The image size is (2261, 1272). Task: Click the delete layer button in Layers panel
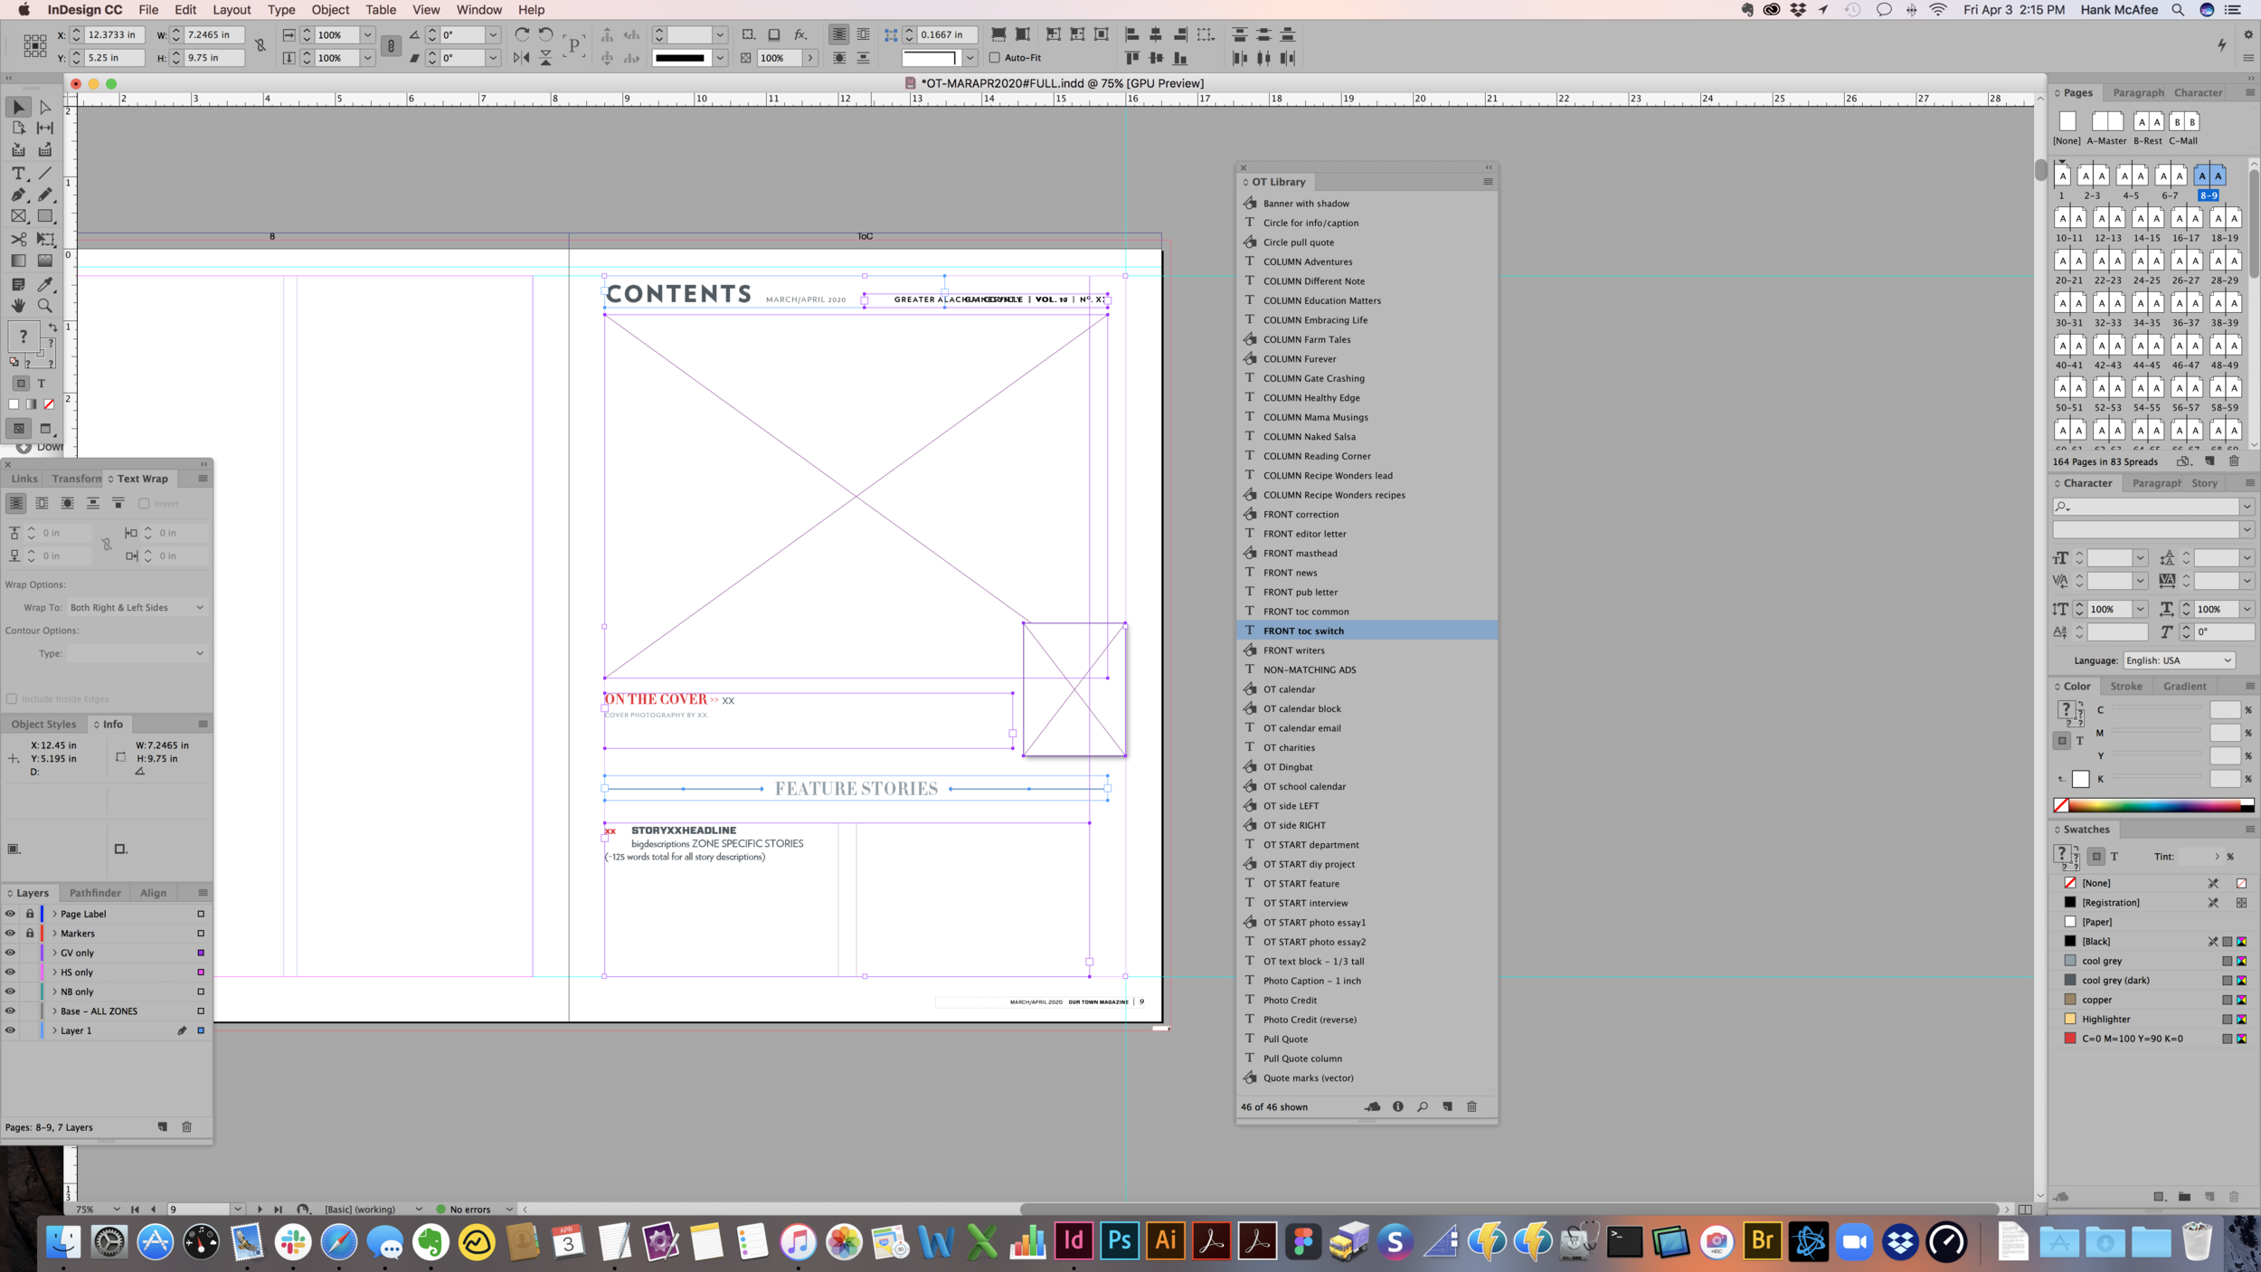[186, 1127]
